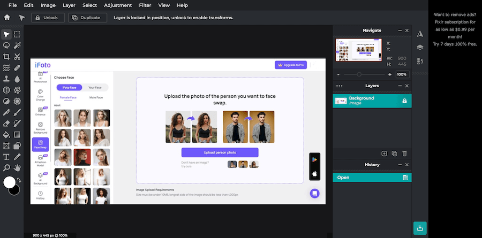Click the Duplicate button

[88, 18]
